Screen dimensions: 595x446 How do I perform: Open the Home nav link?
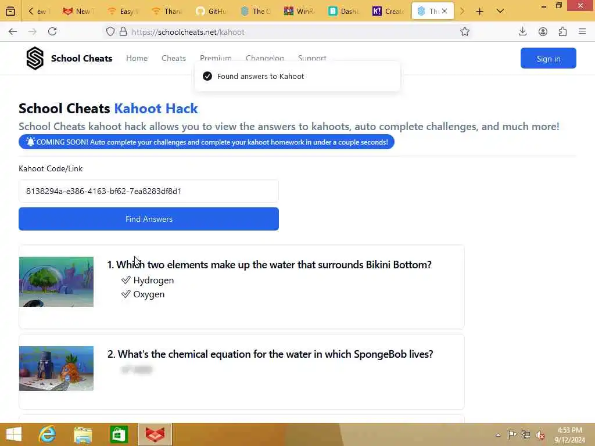pyautogui.click(x=137, y=59)
